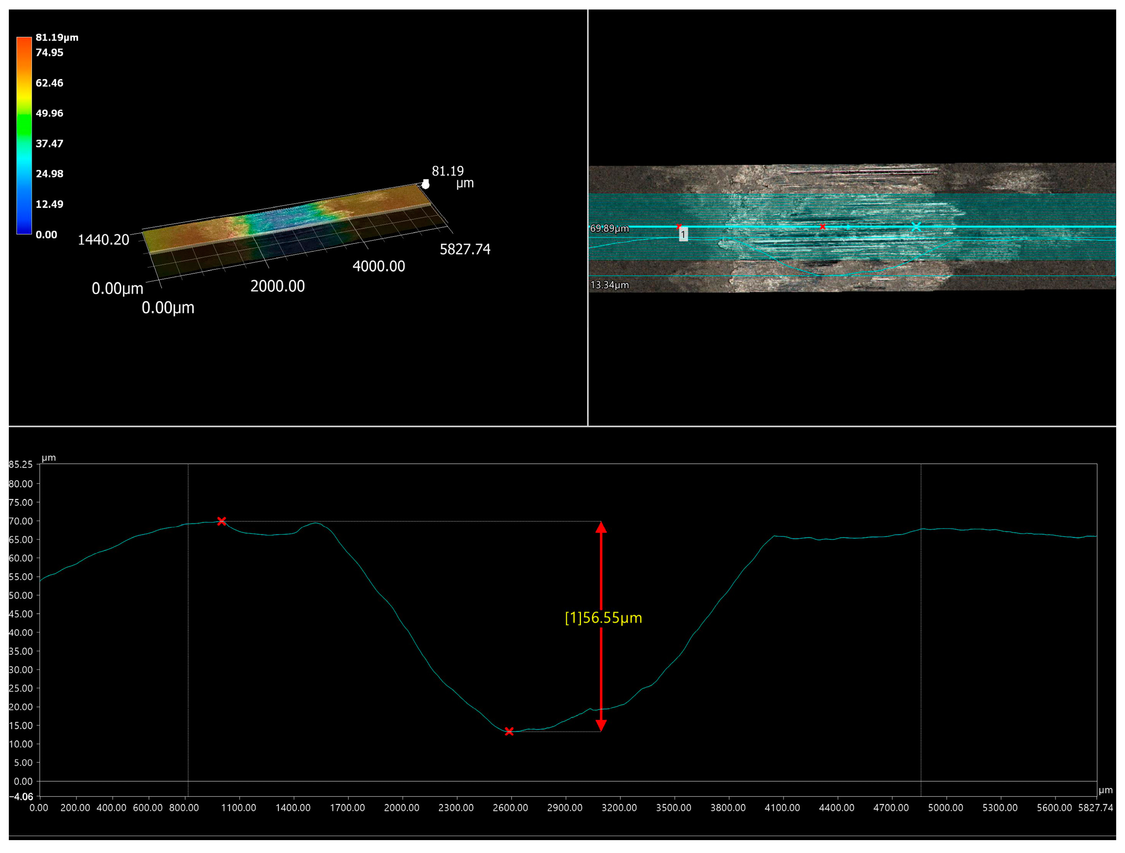Click the cyan direction arrow on profile line
Image resolution: width=1125 pixels, height=853 pixels.
point(848,227)
